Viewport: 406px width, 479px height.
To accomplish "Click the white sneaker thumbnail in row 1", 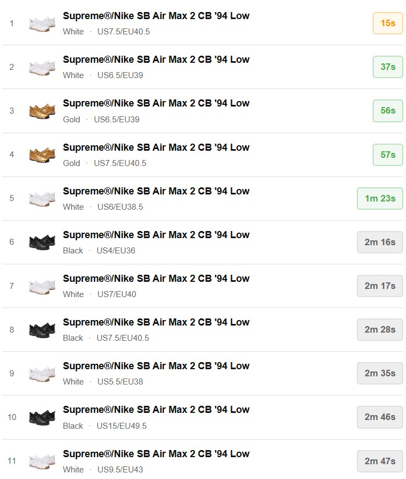I will pyautogui.click(x=42, y=23).
